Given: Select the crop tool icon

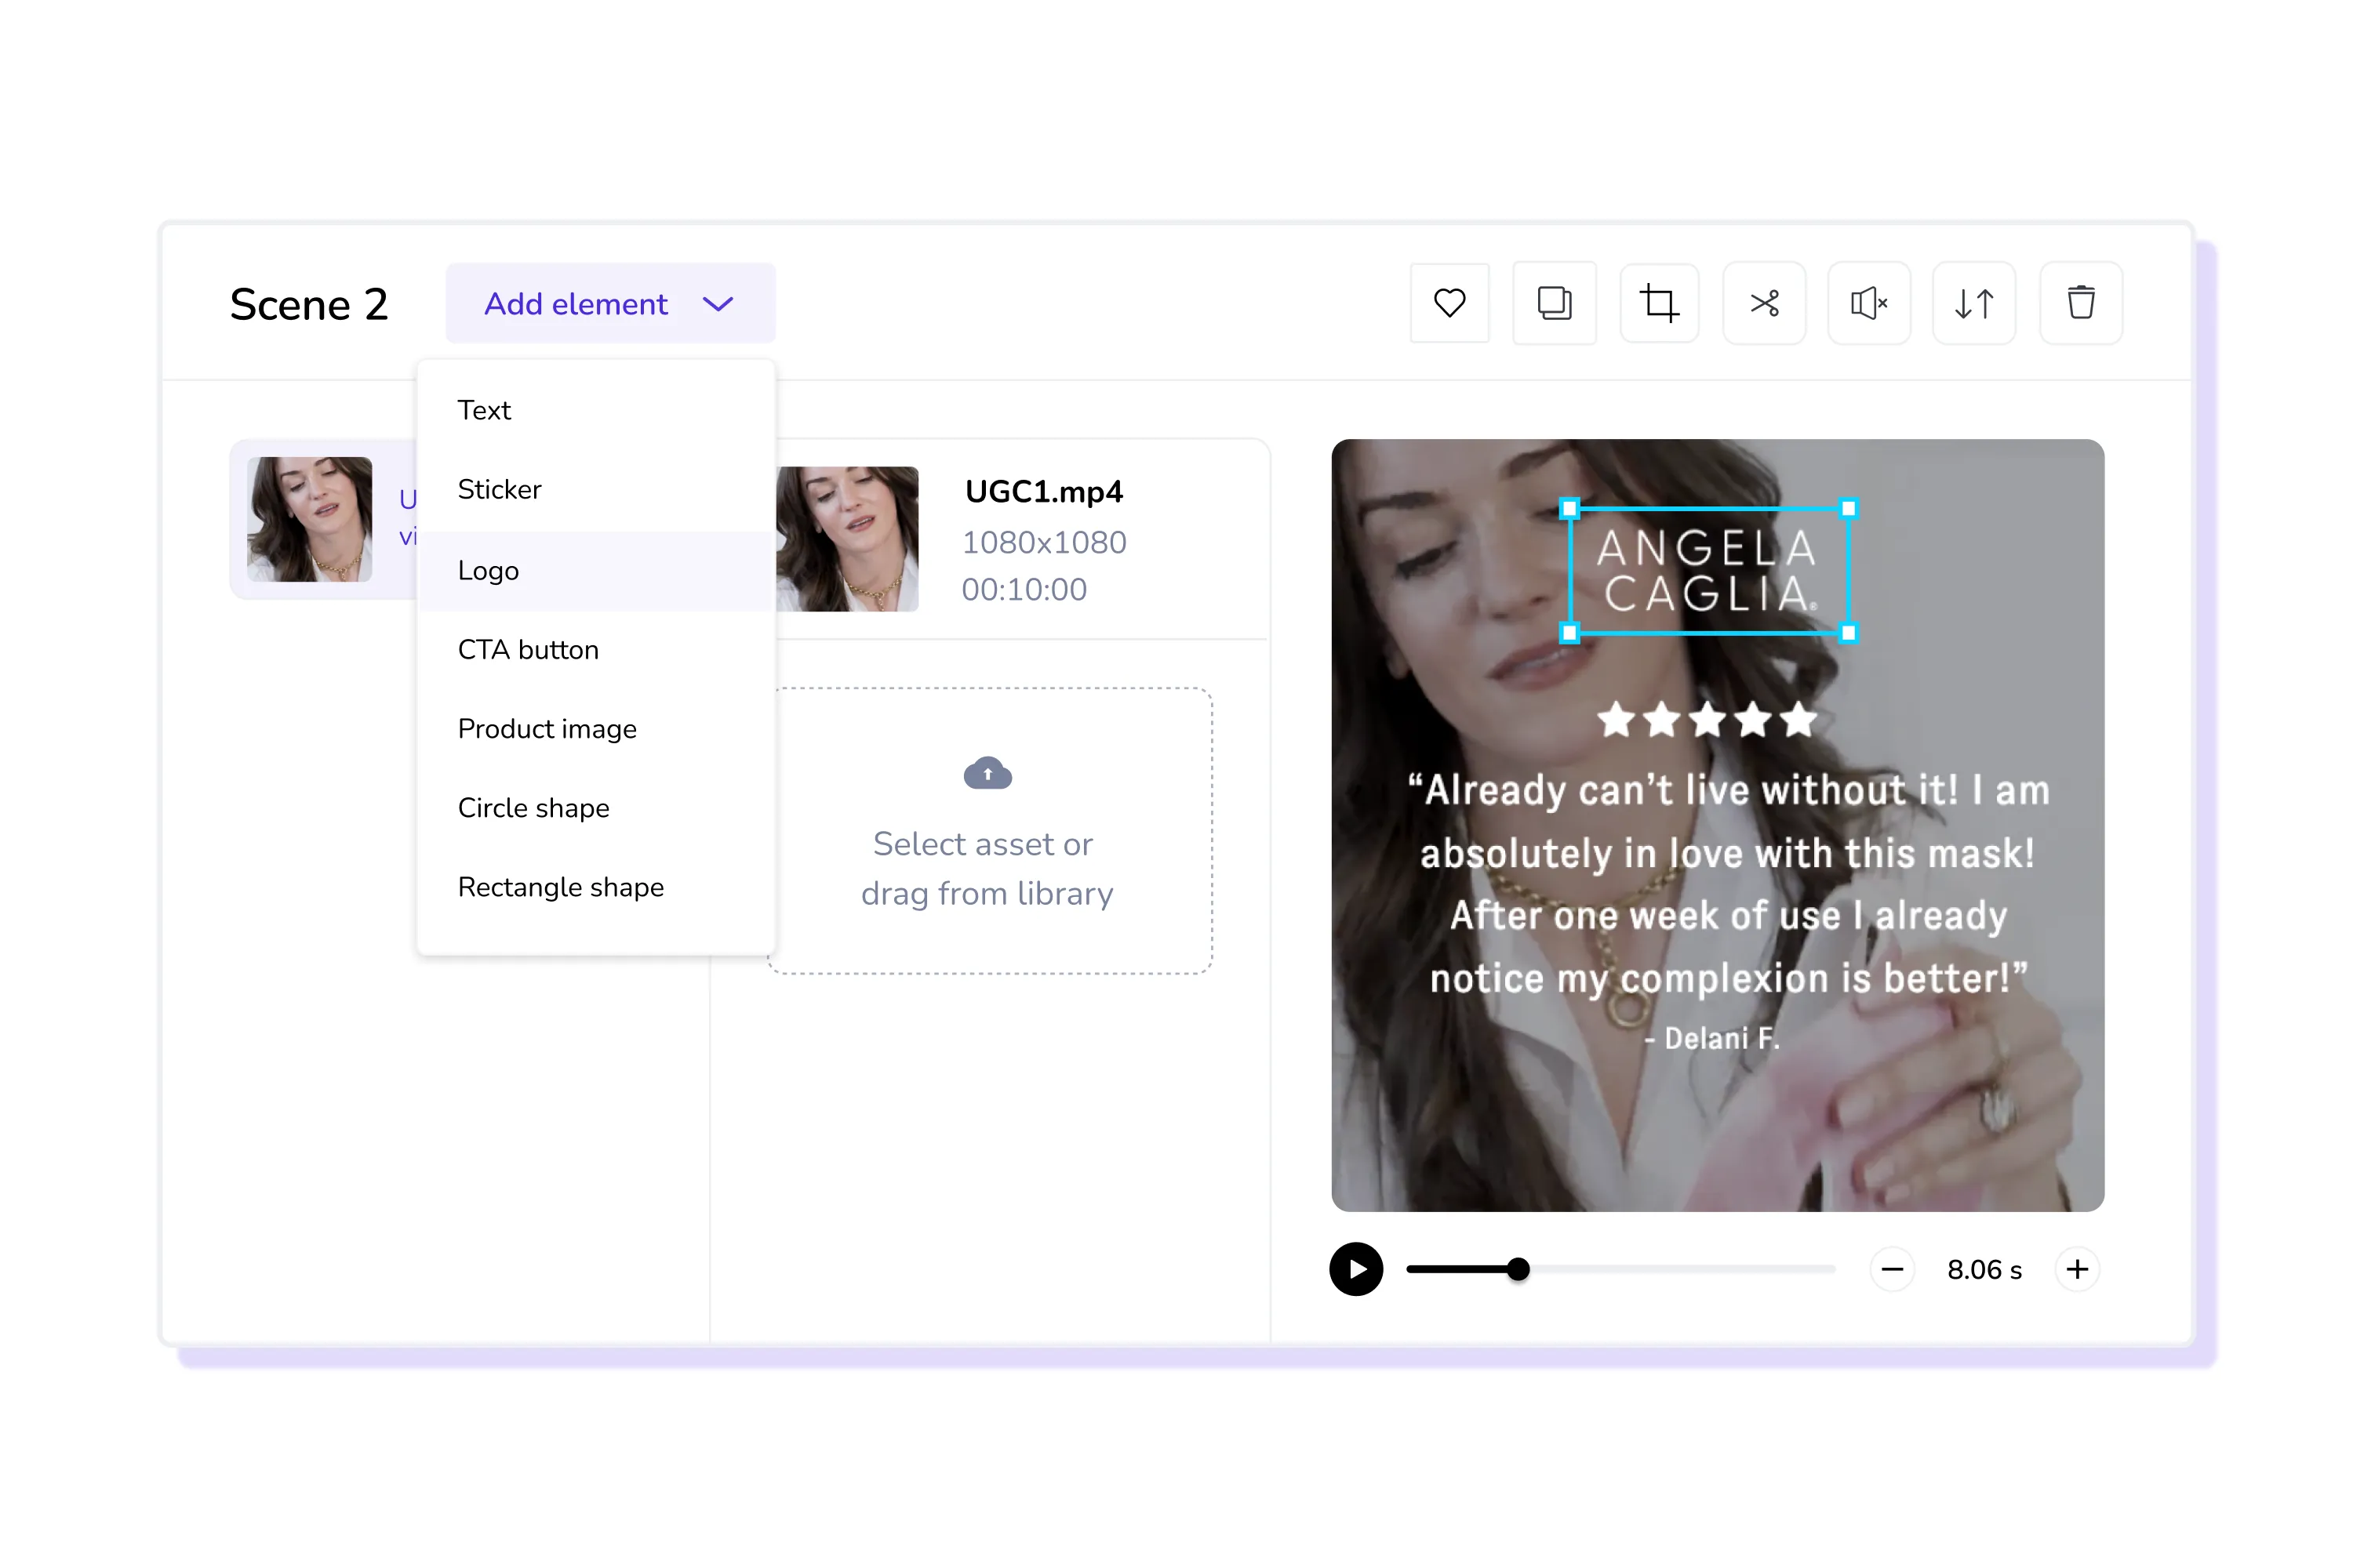Looking at the screenshot, I should 1659,303.
